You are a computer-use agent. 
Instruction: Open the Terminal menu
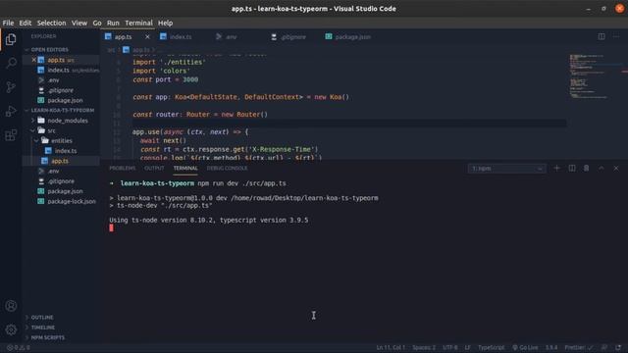pos(138,23)
